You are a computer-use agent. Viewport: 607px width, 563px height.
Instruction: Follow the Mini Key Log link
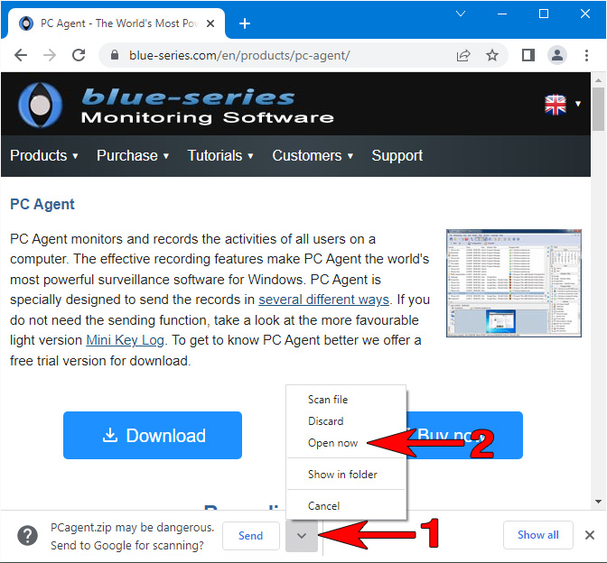125,340
